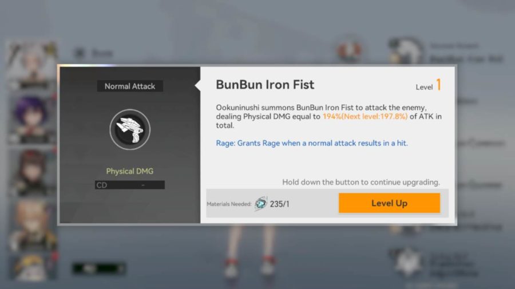Click the blurred back arrow icon
Screen dimensions: 515x289
click(x=80, y=53)
